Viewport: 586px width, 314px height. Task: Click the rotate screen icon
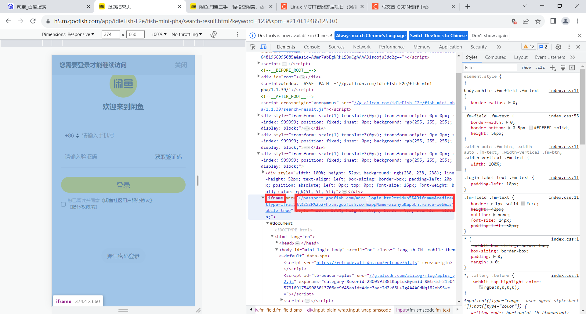tap(214, 34)
